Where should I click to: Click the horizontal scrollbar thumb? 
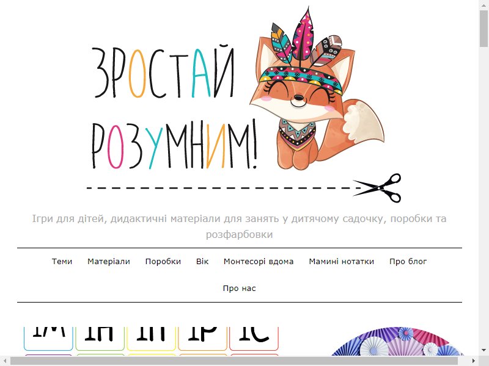(234, 361)
